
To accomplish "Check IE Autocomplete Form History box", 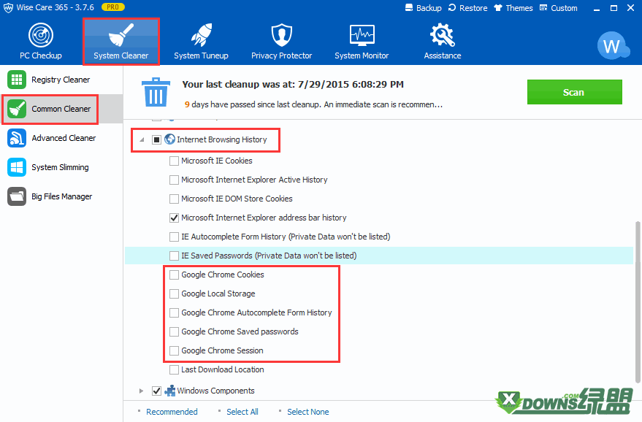I will pos(174,237).
